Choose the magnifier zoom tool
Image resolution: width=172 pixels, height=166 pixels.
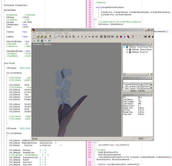pos(74,37)
